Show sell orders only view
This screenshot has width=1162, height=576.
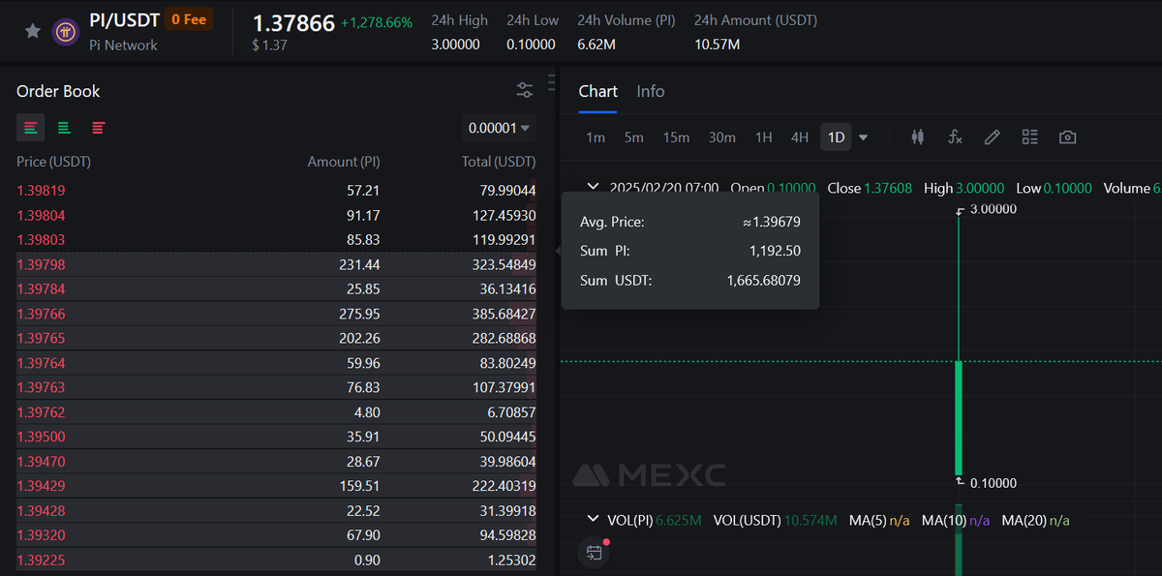click(x=98, y=127)
